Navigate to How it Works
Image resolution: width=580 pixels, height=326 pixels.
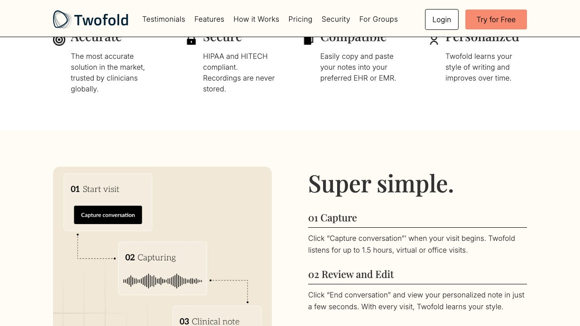(x=256, y=19)
